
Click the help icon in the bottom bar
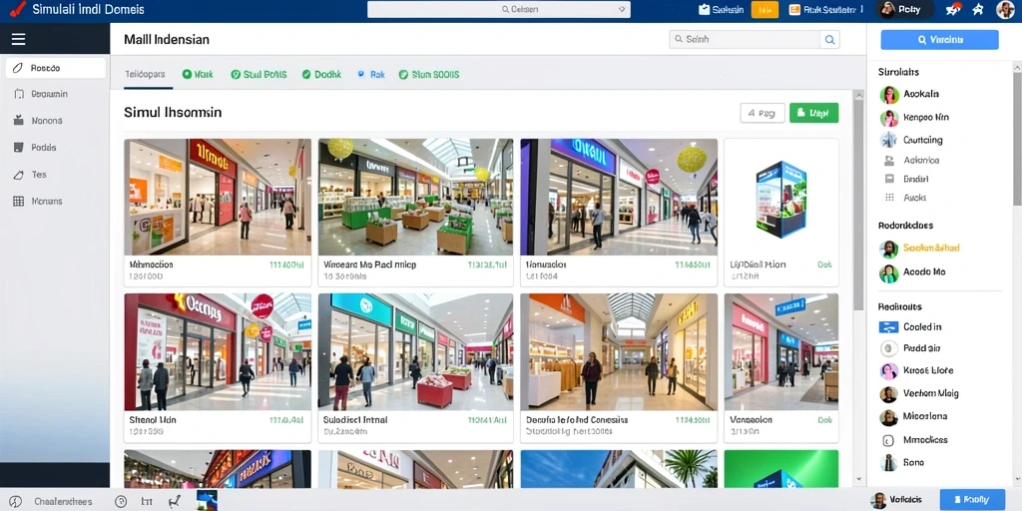[x=120, y=501]
